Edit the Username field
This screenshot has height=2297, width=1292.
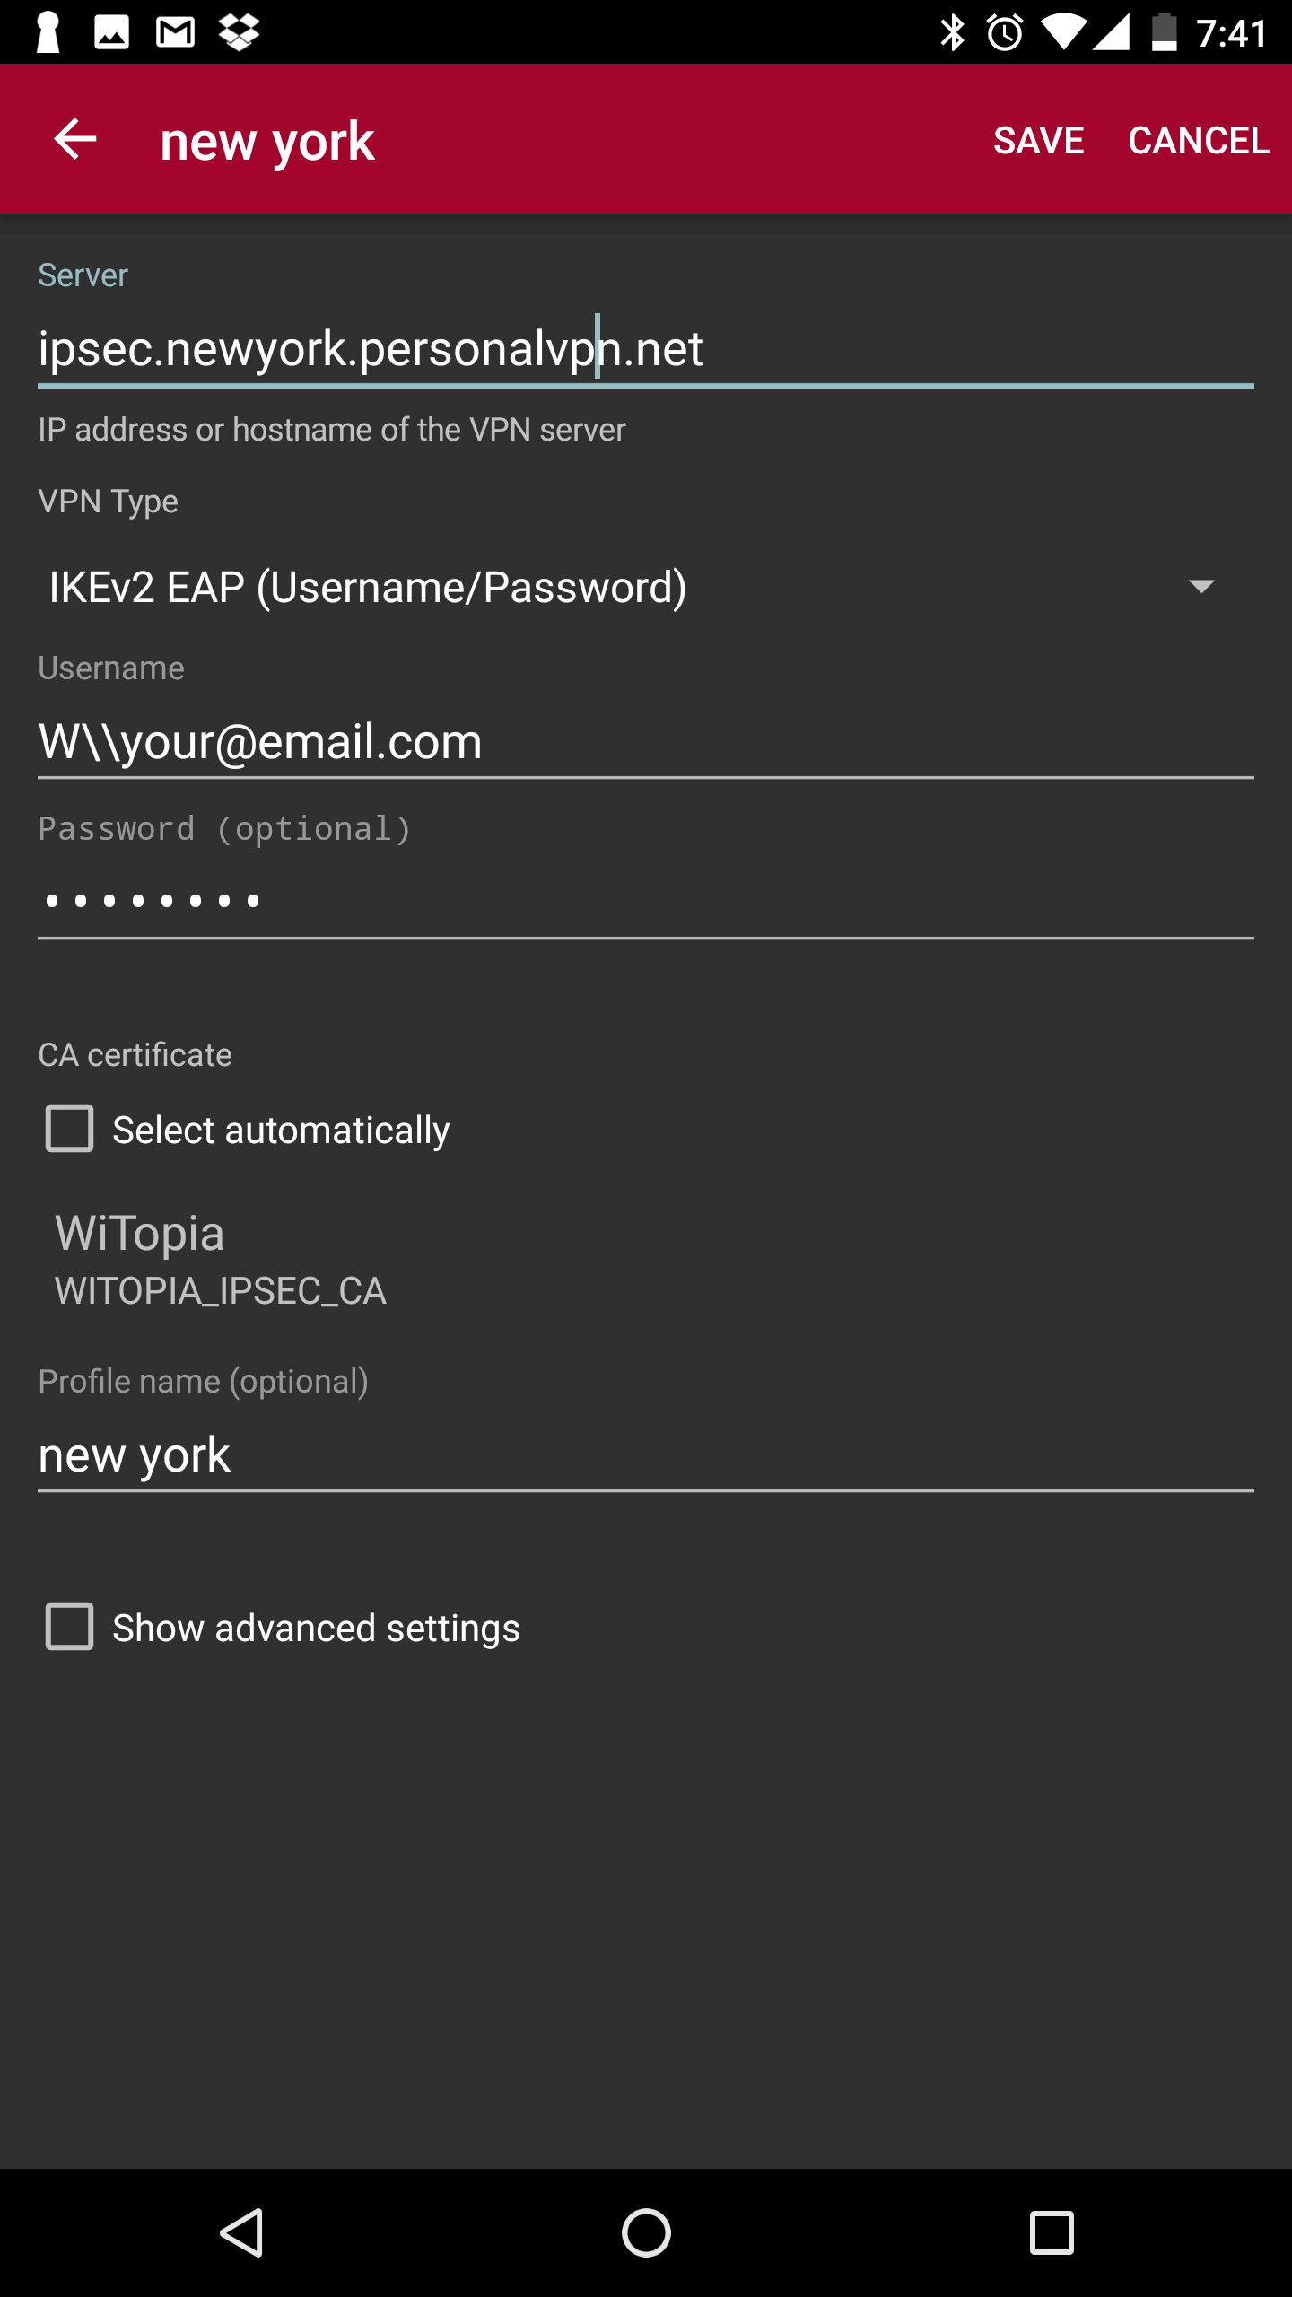click(x=644, y=742)
